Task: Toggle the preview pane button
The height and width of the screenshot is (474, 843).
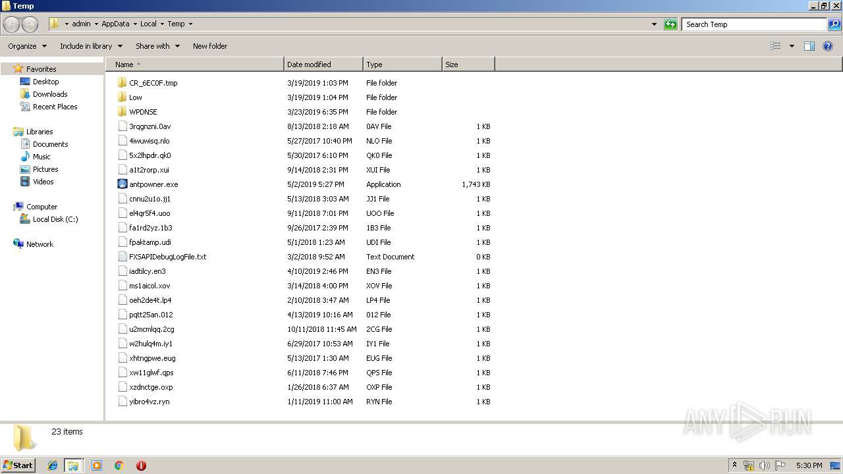Action: pyautogui.click(x=809, y=46)
